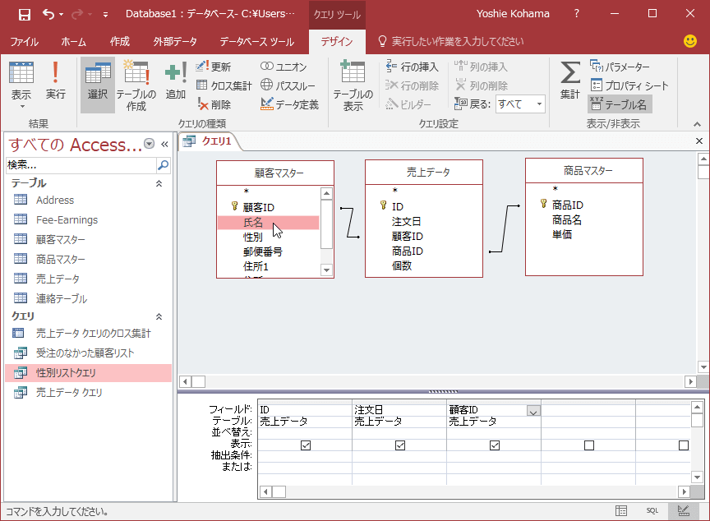Select 連絡テーブル in navigation pane
The height and width of the screenshot is (521, 710).
(61, 299)
